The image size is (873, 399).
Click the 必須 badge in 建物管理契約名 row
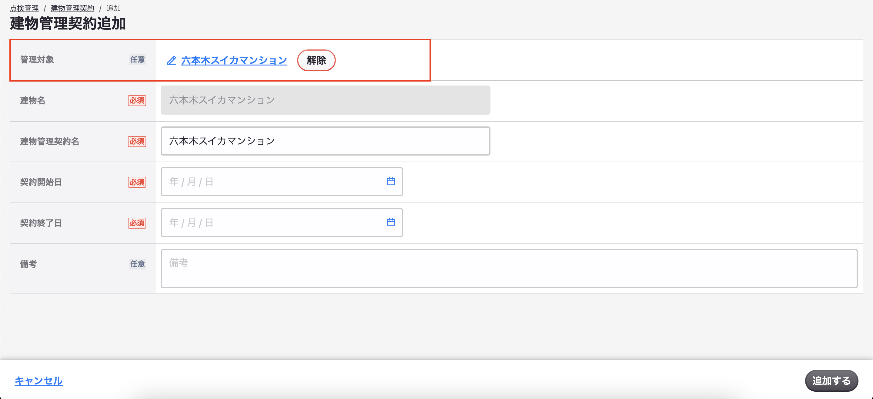point(137,141)
